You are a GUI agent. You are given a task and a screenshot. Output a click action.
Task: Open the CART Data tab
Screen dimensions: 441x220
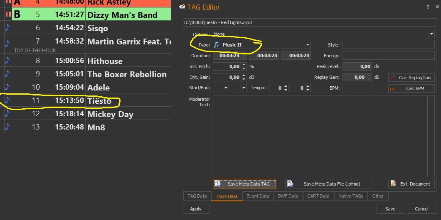click(x=318, y=196)
